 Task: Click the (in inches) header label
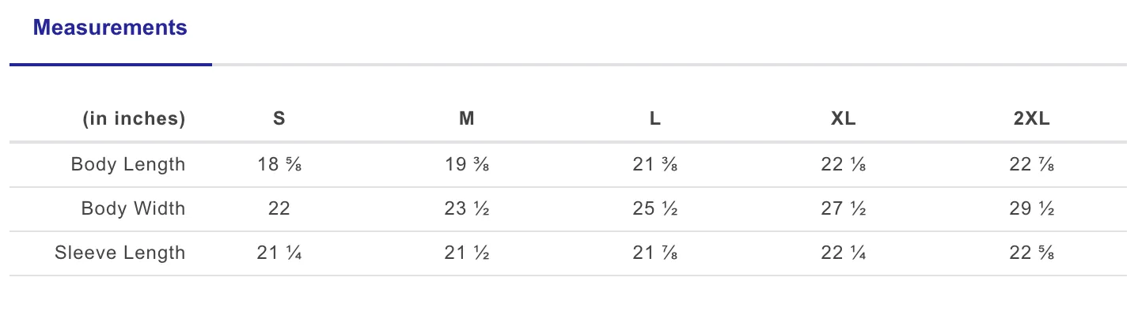pos(134,119)
